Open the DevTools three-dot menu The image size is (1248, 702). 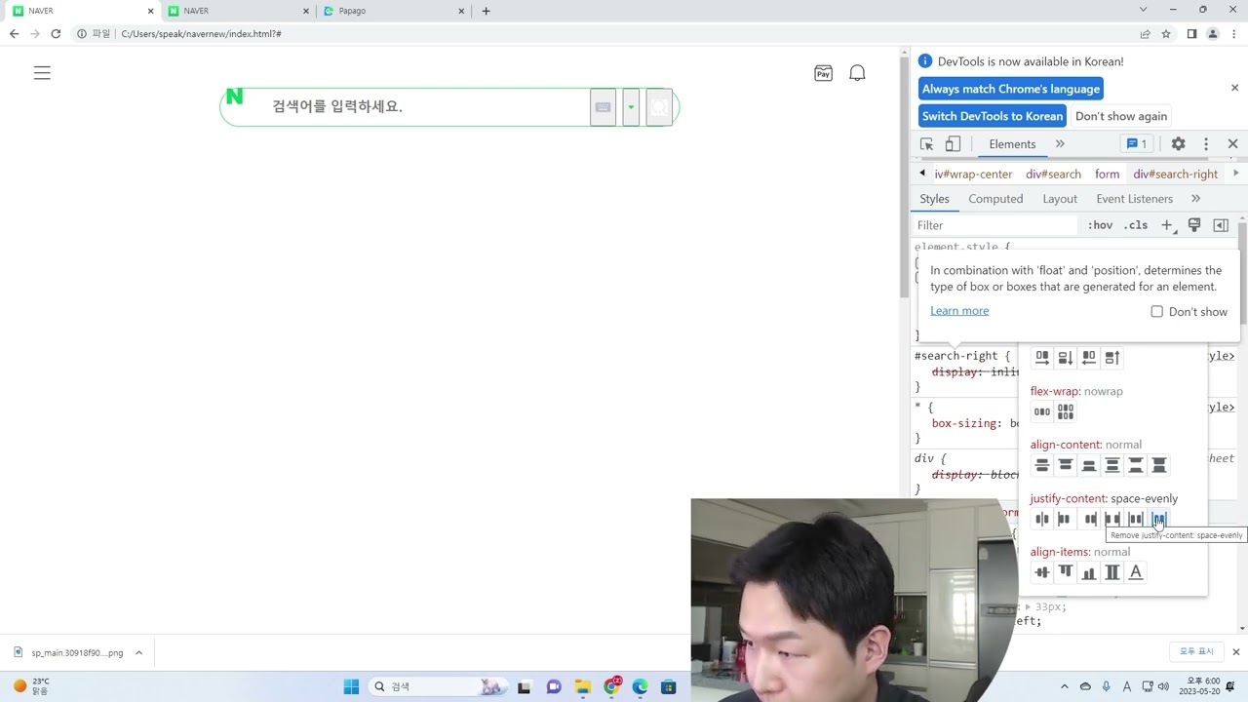point(1206,144)
